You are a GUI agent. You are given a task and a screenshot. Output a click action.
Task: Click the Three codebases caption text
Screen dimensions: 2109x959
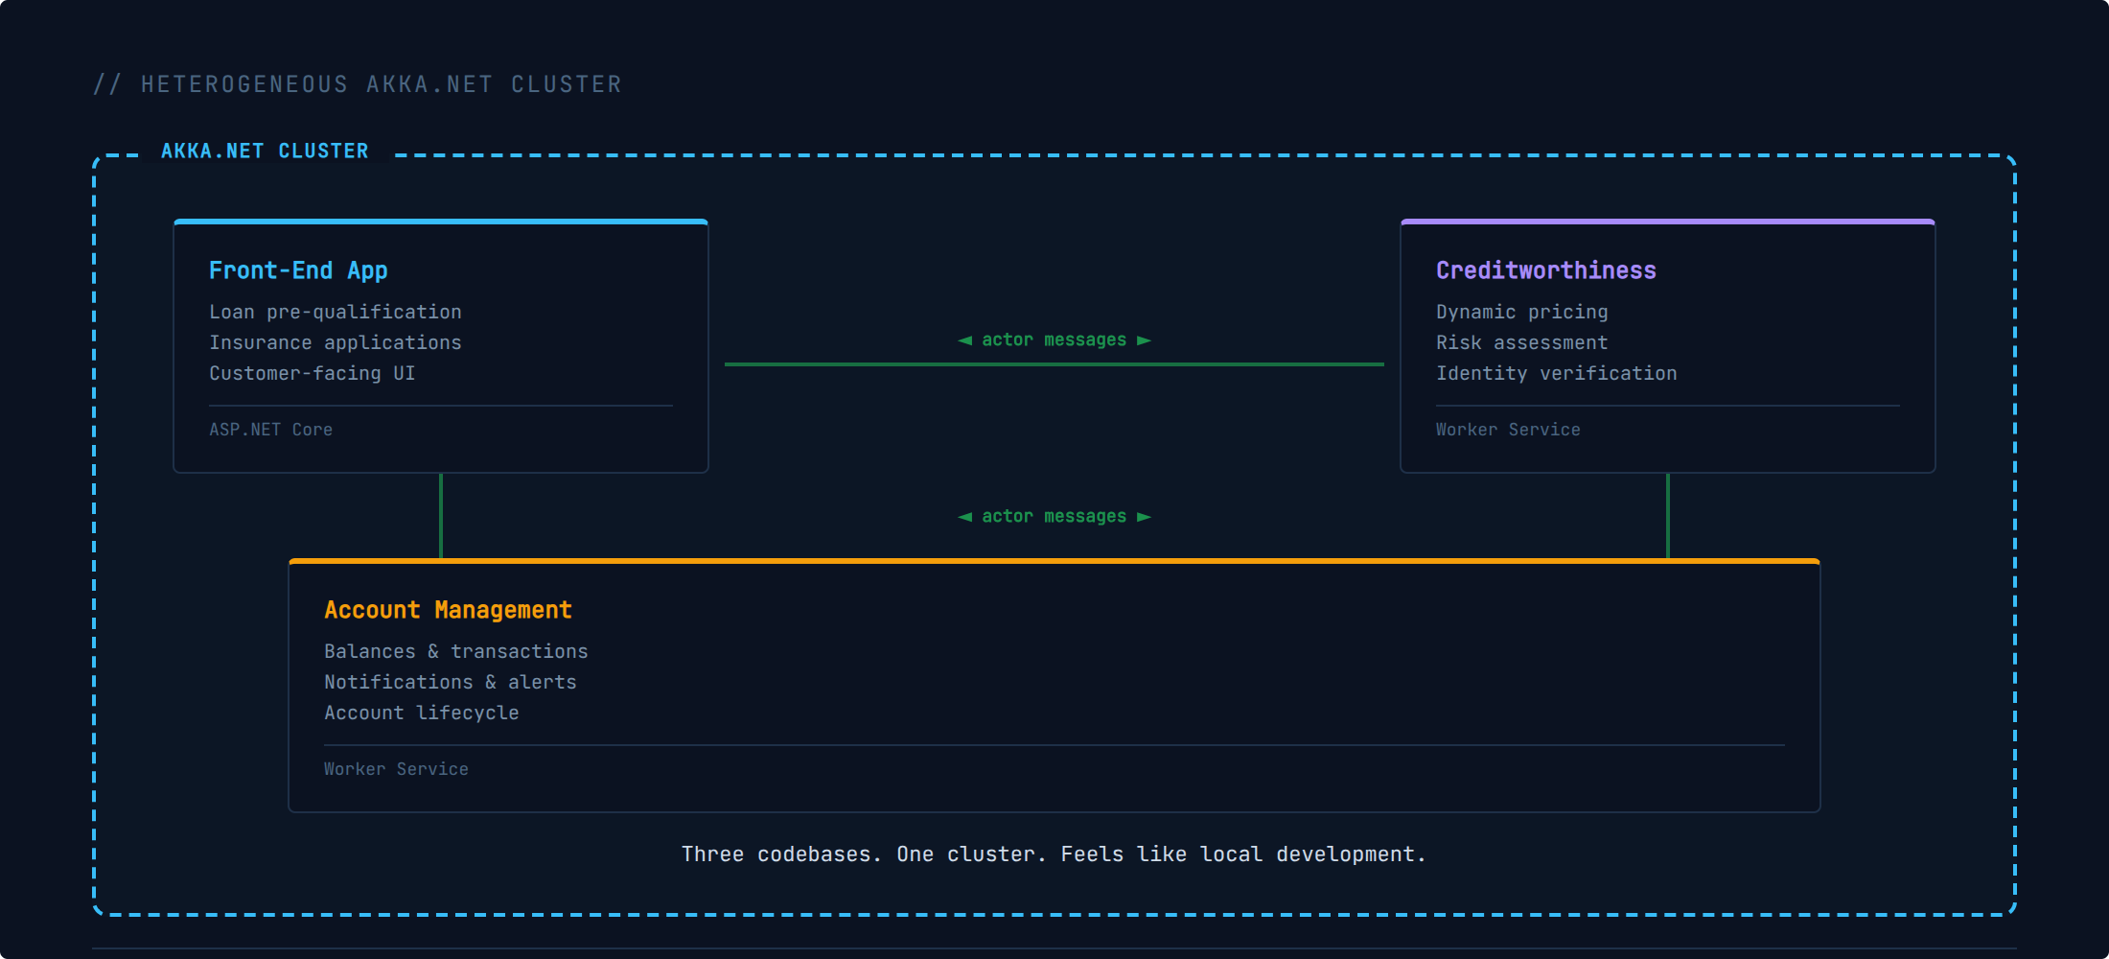(1054, 854)
